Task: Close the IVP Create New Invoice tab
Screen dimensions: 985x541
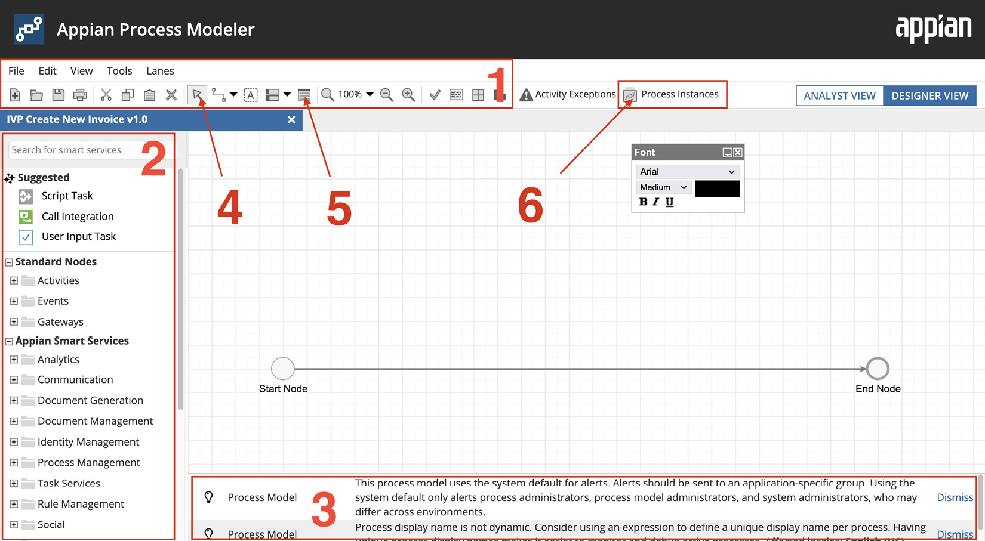Action: 291,120
